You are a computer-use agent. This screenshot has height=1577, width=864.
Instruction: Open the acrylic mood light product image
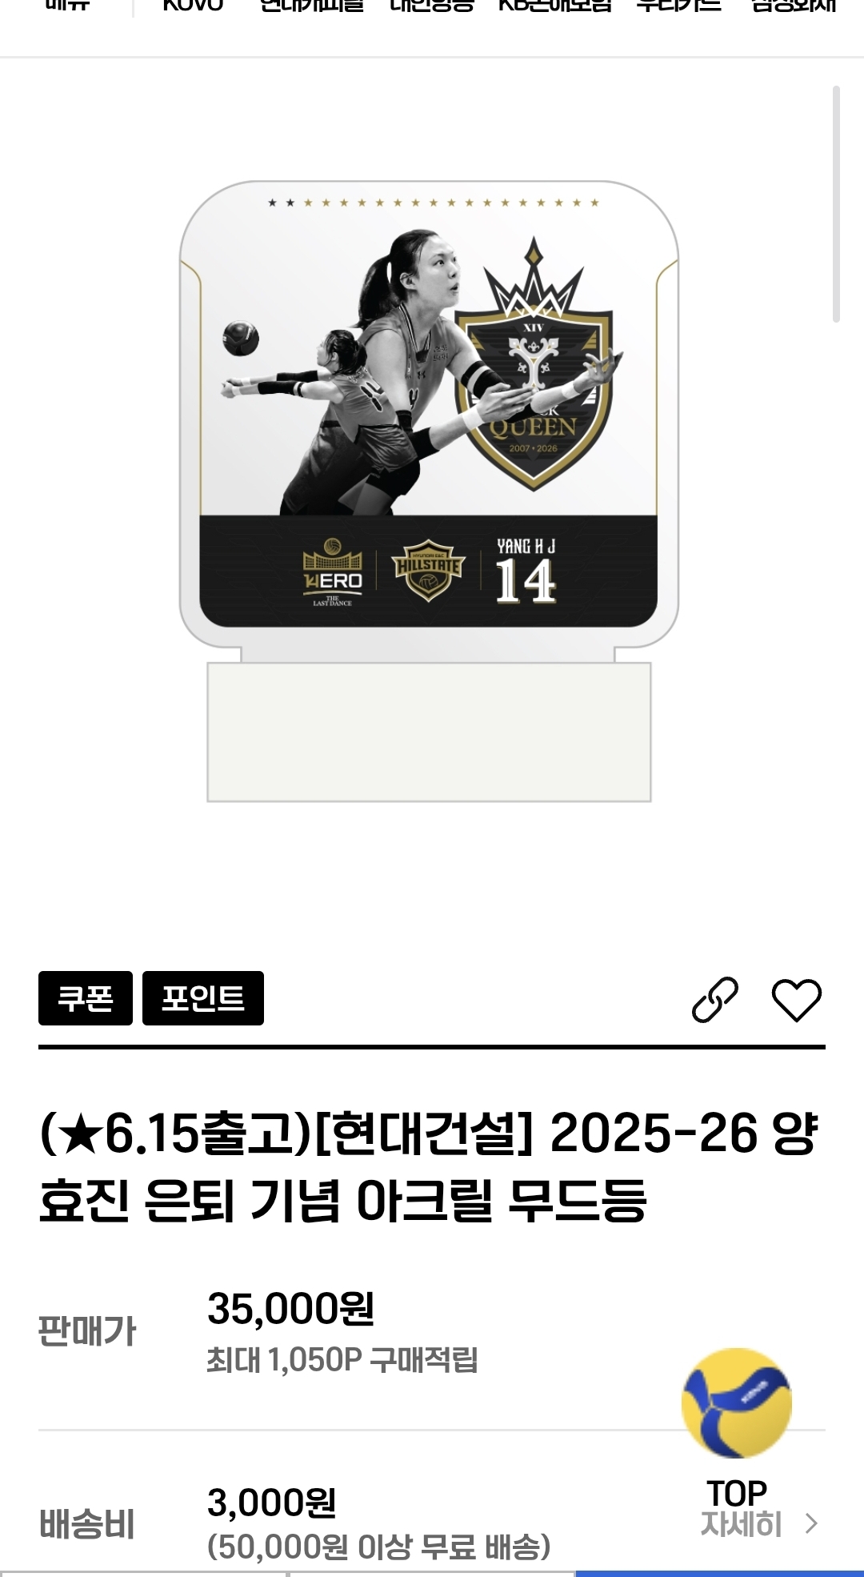[429, 491]
